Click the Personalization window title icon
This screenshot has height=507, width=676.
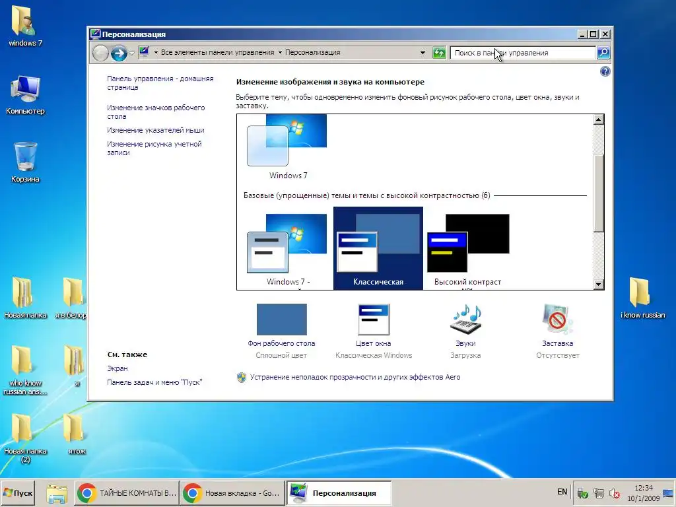click(x=95, y=34)
